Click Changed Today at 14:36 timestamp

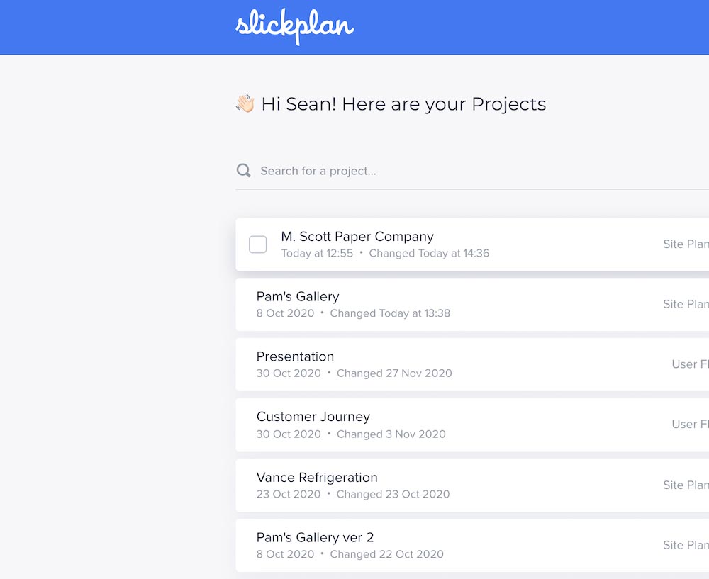coord(429,253)
